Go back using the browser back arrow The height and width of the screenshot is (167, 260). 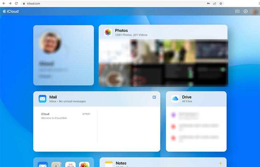coord(4,3)
